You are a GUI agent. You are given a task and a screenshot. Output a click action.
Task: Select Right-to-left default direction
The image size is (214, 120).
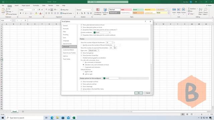(x=83, y=72)
